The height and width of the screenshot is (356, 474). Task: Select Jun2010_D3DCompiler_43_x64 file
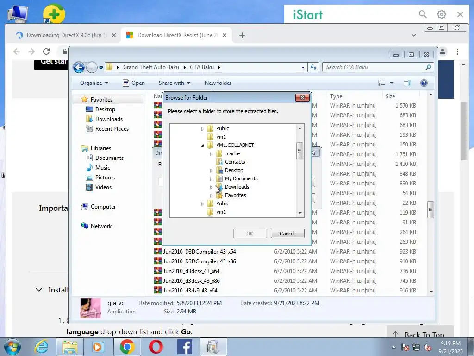(200, 252)
